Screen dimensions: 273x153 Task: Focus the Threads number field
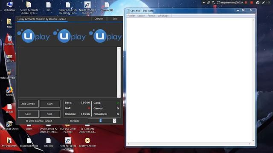click(100, 121)
